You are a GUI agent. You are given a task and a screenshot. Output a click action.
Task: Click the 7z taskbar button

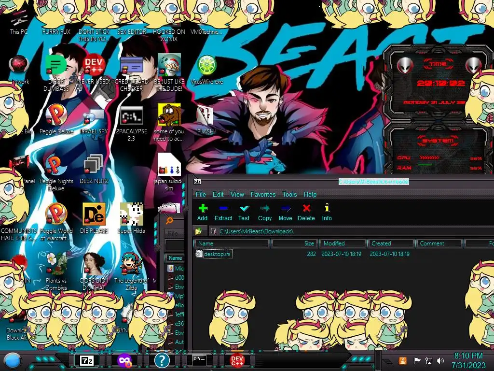click(87, 360)
